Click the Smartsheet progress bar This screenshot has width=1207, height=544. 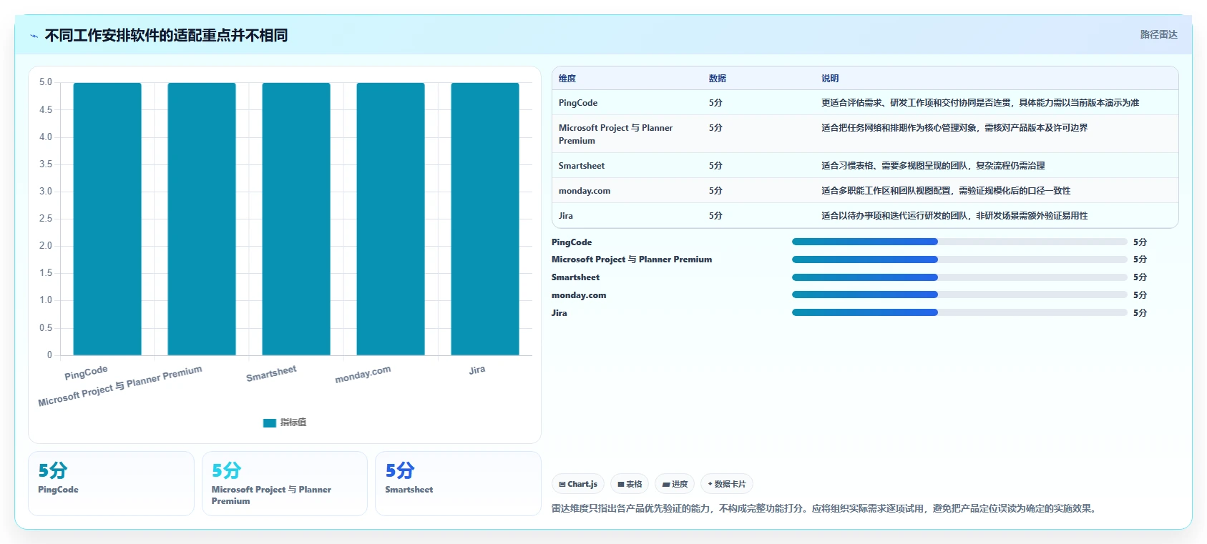click(x=959, y=277)
